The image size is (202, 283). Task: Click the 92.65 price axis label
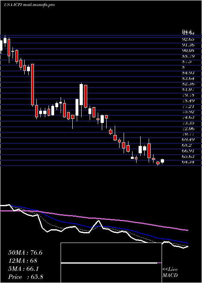pos(188,39)
